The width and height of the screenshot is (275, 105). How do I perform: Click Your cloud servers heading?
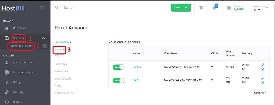124,42
